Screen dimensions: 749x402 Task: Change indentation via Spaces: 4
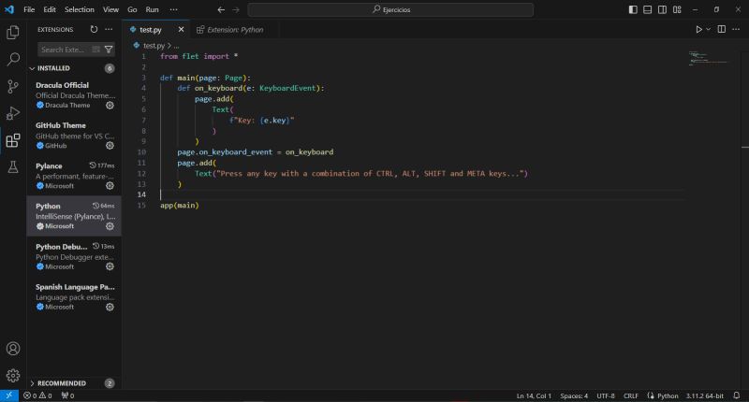574,395
